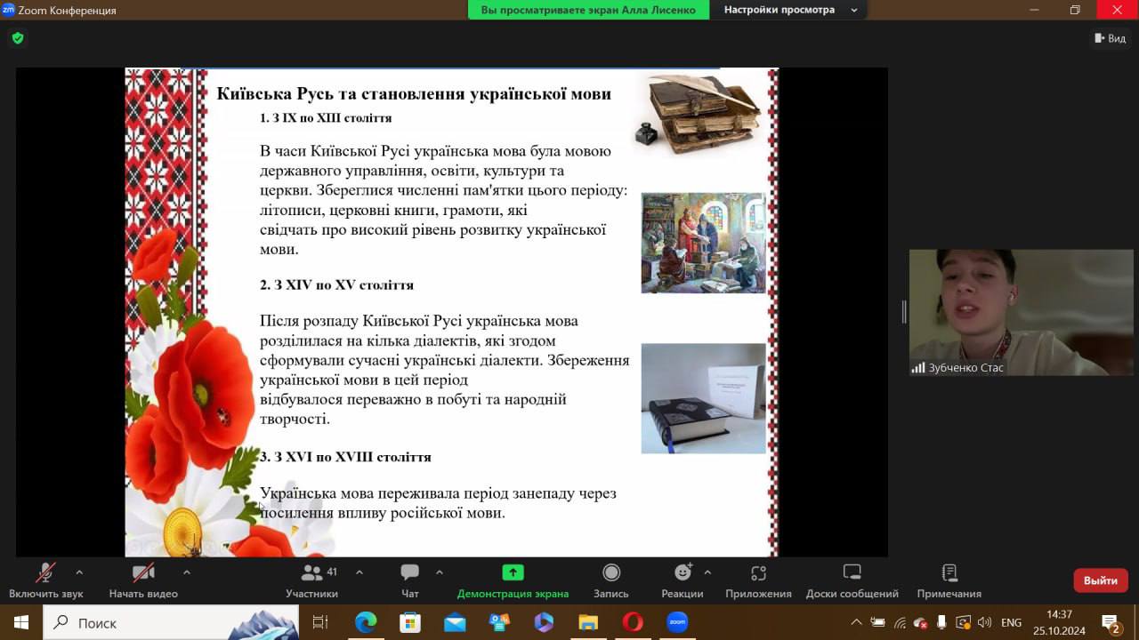Click the Windows taskbar Поиск search box

click(169, 622)
